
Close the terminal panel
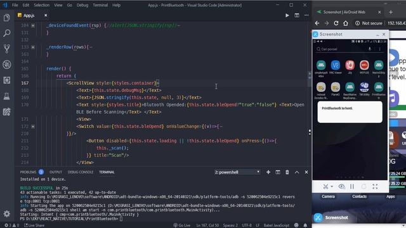pos(306,172)
